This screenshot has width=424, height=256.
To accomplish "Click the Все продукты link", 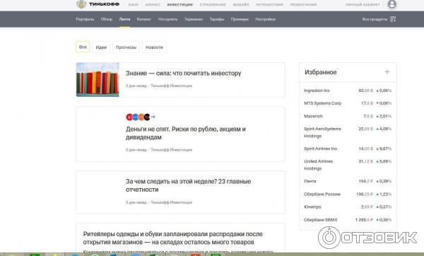I will click(x=375, y=19).
